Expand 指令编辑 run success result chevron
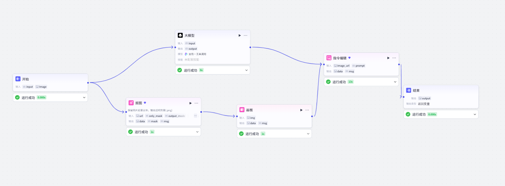This screenshot has height=186, width=505. click(x=395, y=82)
